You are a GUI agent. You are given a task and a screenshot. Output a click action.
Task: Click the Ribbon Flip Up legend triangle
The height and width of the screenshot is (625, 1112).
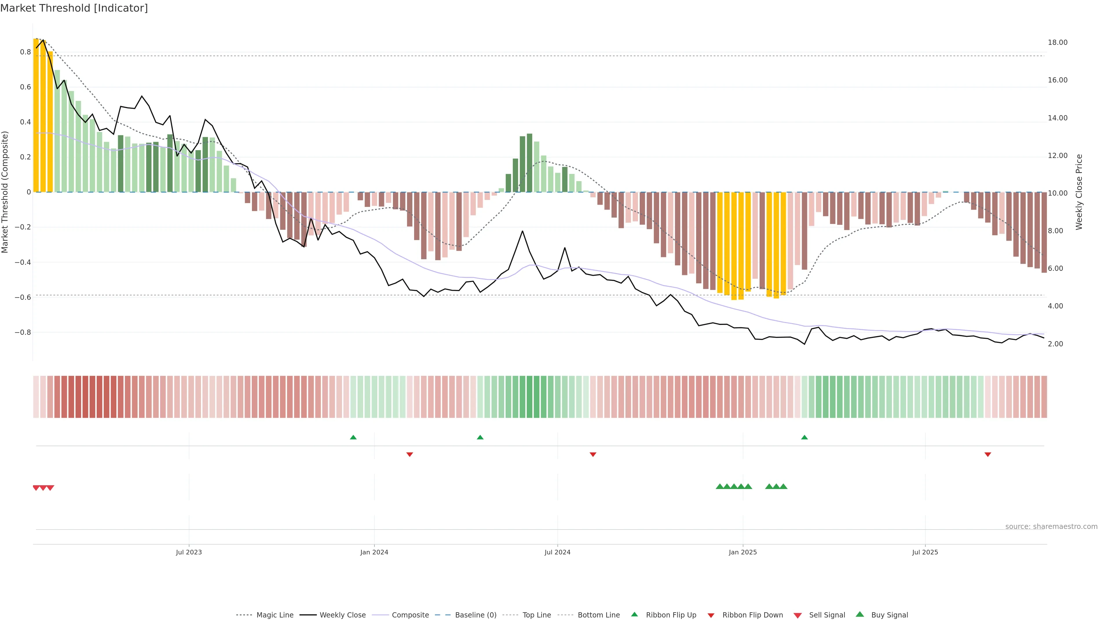(634, 614)
